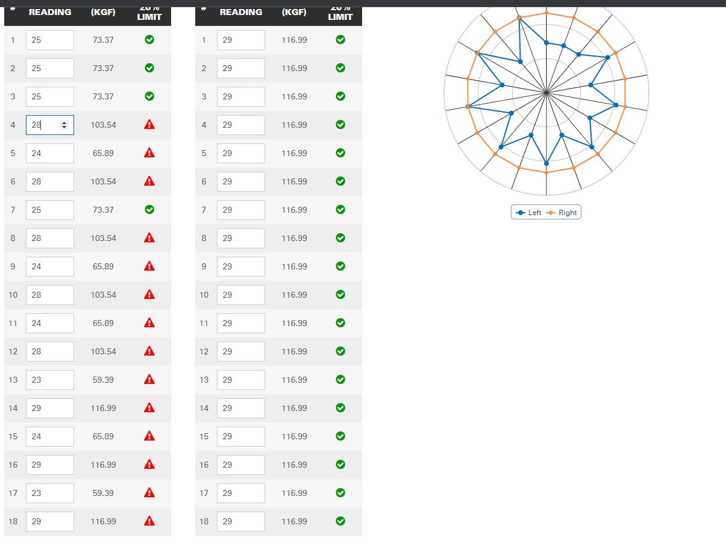Select right table reading field for spoke 12
Image resolution: width=726 pixels, height=549 pixels.
point(240,351)
